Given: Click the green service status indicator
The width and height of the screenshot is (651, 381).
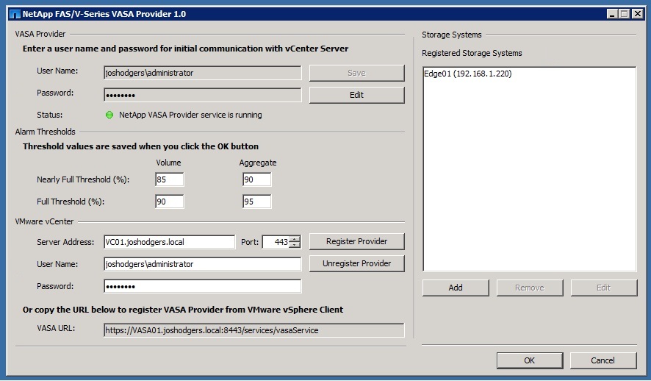Looking at the screenshot, I should coord(109,115).
